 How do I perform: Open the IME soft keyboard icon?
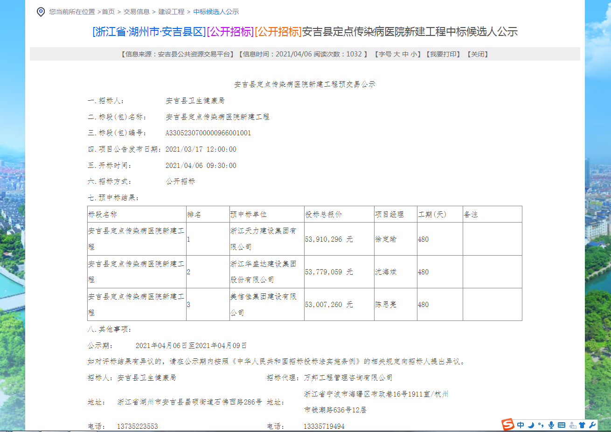[561, 425]
